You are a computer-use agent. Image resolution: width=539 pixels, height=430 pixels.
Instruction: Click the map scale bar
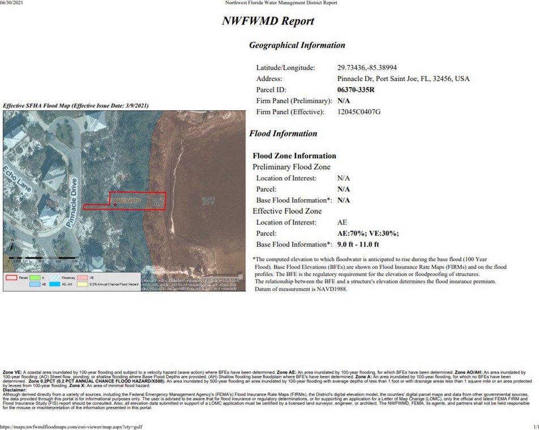[43, 259]
